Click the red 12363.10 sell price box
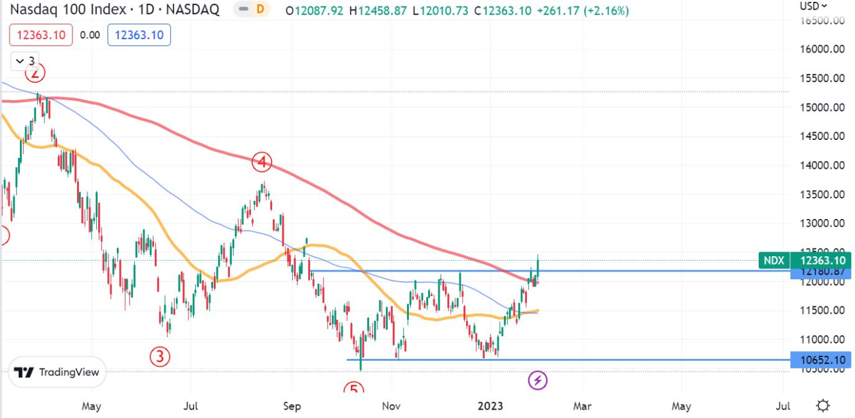The image size is (855, 418). tap(41, 35)
